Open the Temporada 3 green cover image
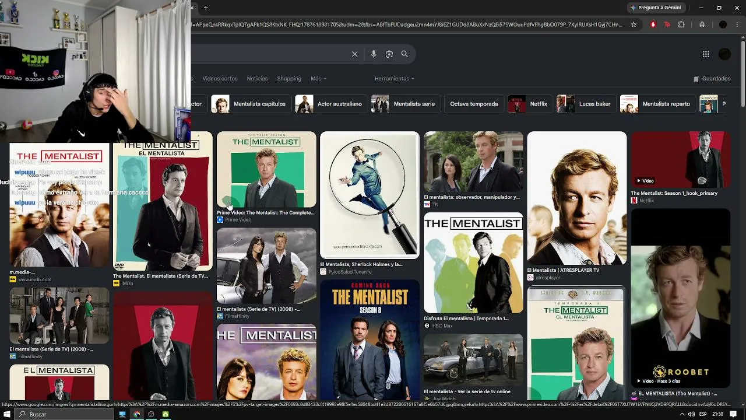The width and height of the screenshot is (746, 420). coord(577,344)
